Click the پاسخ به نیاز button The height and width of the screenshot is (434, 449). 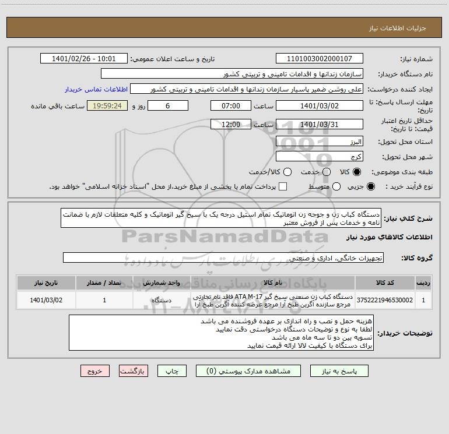pos(339,371)
